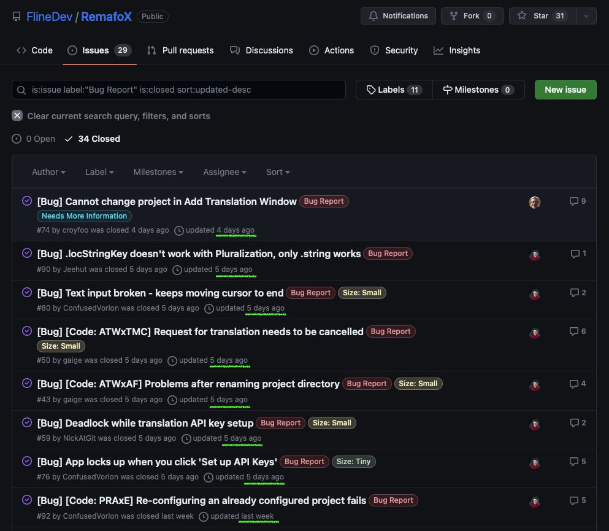Click assignee avatar on issue #43

point(535,385)
